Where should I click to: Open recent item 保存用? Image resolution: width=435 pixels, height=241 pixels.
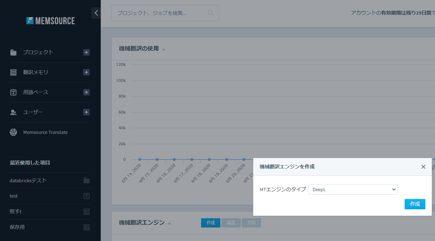pyautogui.click(x=17, y=227)
